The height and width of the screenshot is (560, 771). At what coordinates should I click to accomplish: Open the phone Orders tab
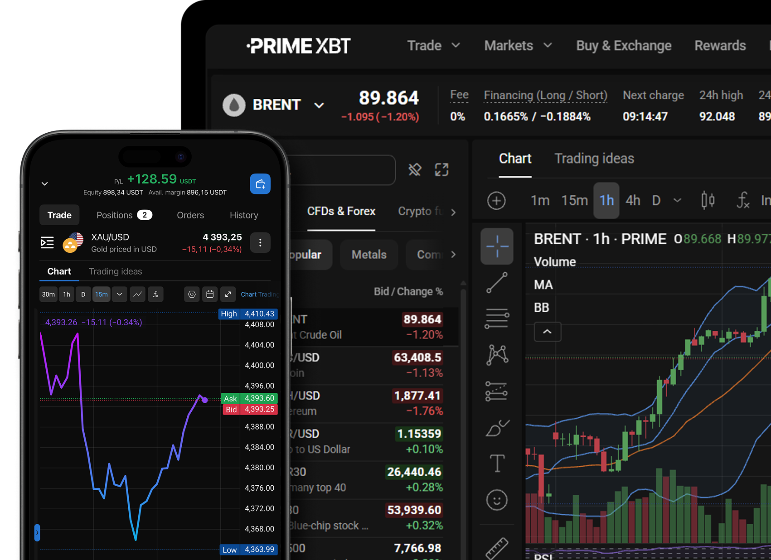(x=190, y=215)
